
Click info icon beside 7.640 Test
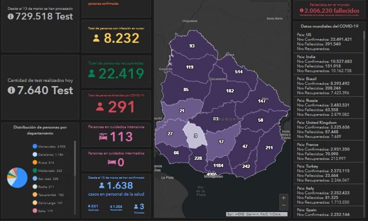(x=11, y=90)
